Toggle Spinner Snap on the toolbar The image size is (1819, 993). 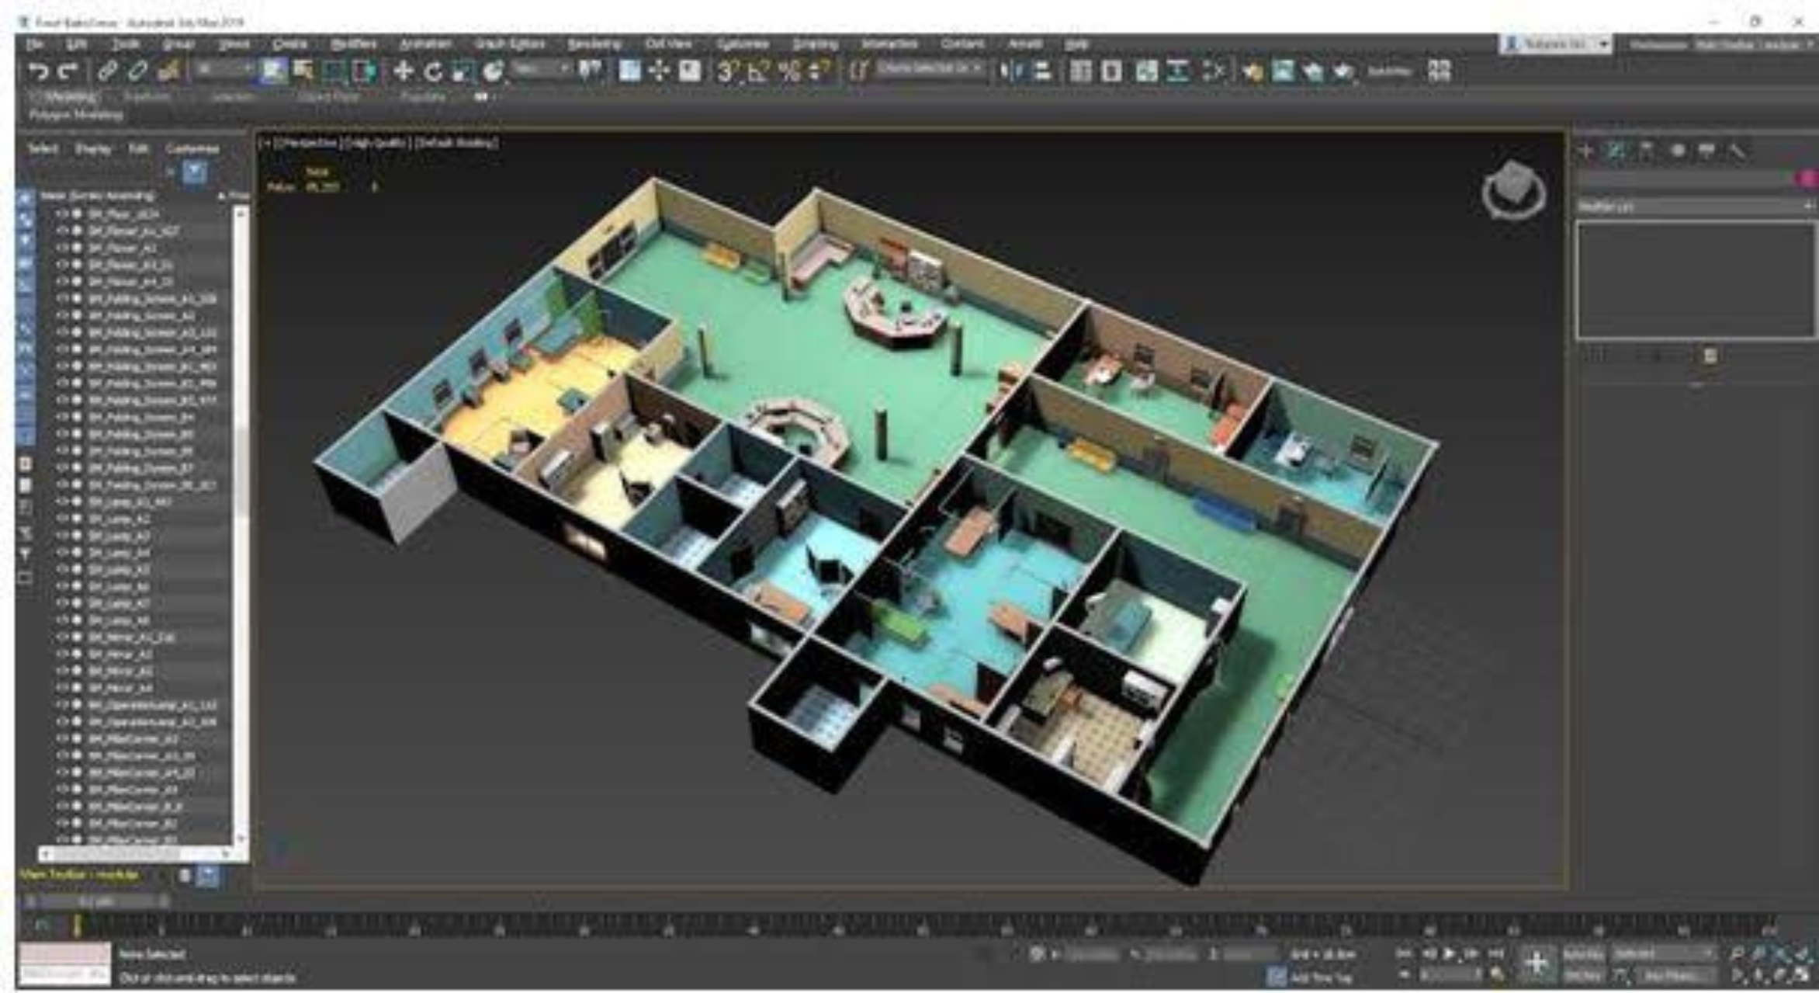819,71
